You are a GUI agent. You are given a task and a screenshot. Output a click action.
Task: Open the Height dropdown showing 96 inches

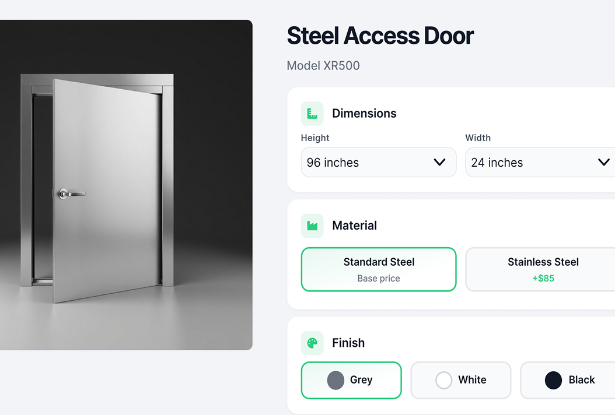(x=378, y=163)
